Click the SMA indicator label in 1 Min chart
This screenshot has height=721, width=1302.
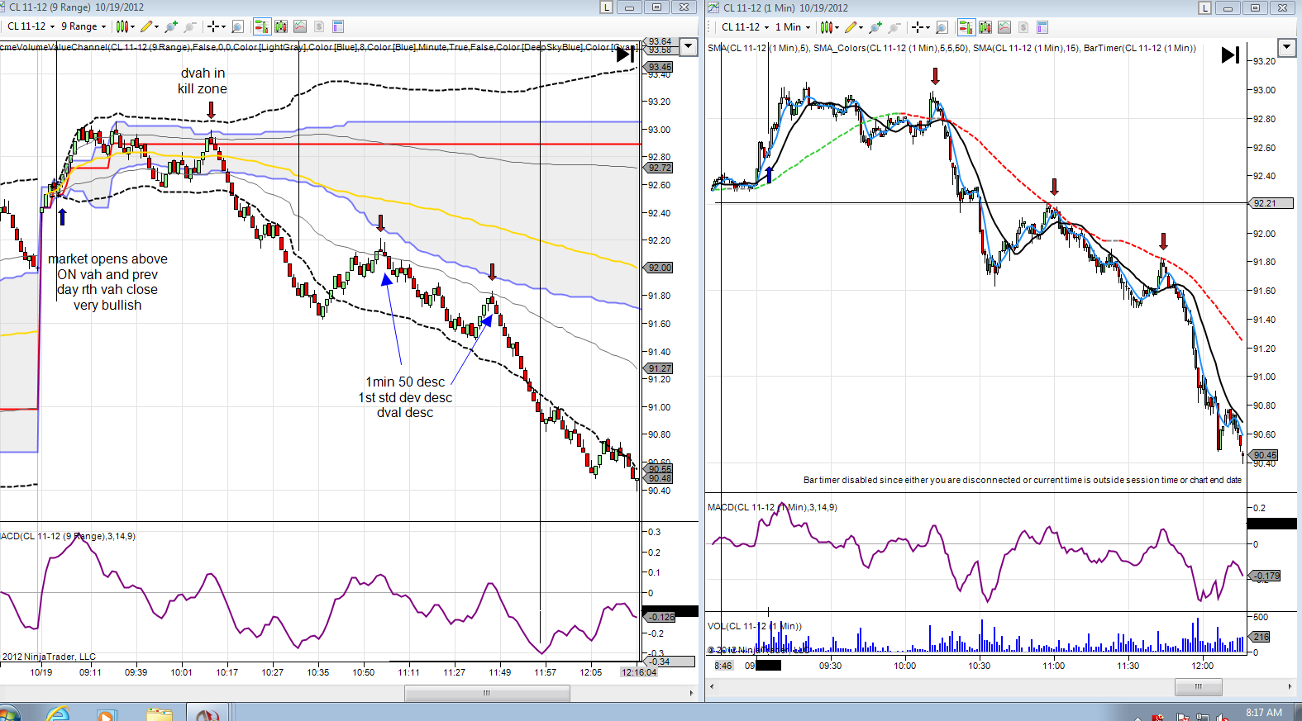951,48
